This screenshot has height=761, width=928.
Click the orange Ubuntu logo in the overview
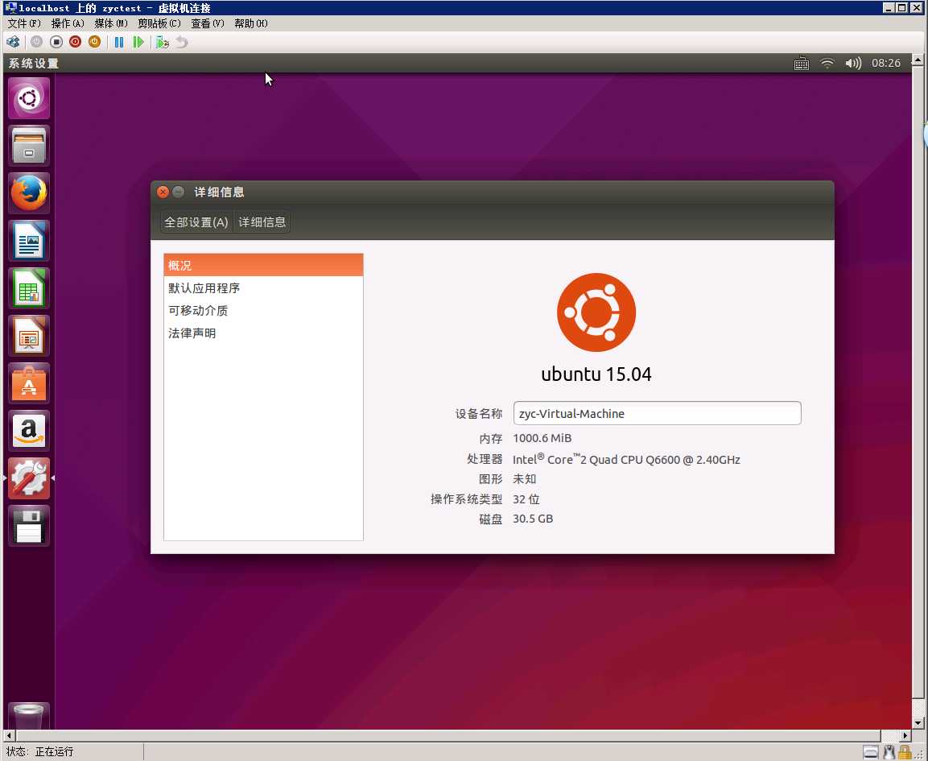click(x=596, y=312)
